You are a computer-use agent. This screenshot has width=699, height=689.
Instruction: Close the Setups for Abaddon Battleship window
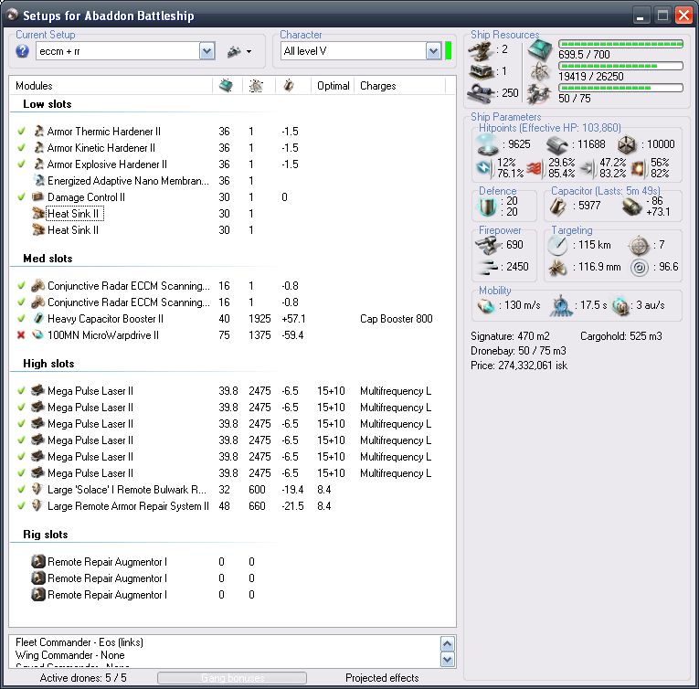[683, 16]
